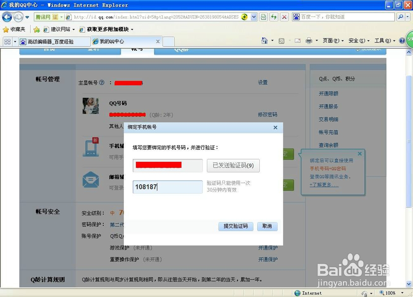Image resolution: width=413 pixels, height=297 pixels.
Task: Open the 页面(P) menu
Action: 333,40
